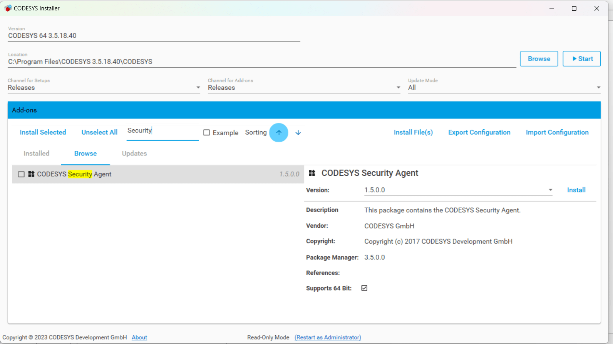Click the Add-ons section header

304,110
